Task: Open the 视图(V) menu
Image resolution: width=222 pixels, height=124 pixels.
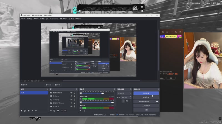Action: coord(36,18)
